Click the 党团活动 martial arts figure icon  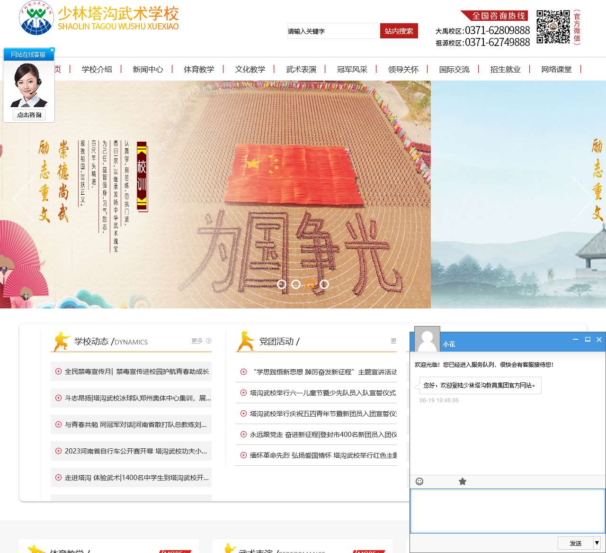pyautogui.click(x=246, y=341)
